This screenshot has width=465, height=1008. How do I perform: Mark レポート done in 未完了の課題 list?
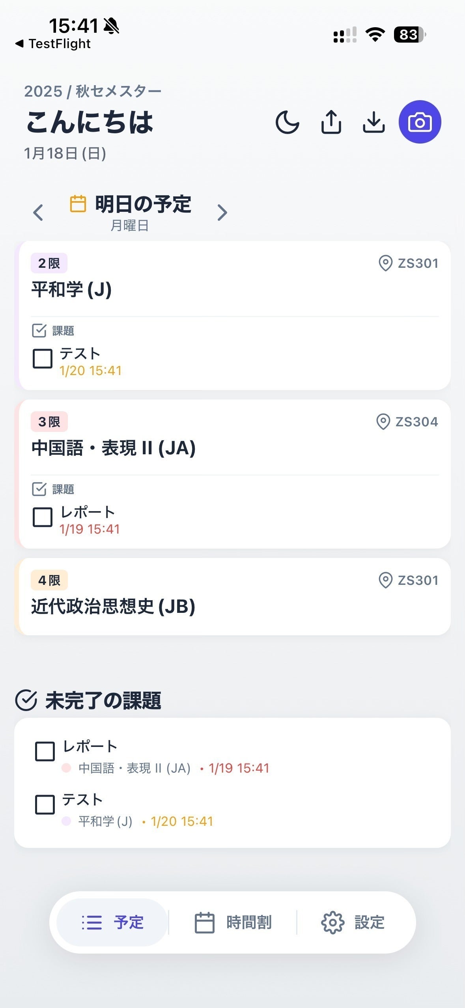[45, 751]
